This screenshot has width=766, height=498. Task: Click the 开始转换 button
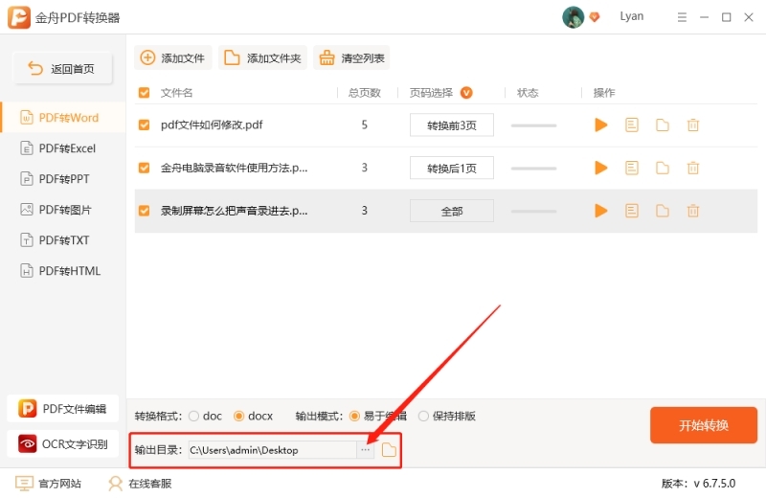704,425
